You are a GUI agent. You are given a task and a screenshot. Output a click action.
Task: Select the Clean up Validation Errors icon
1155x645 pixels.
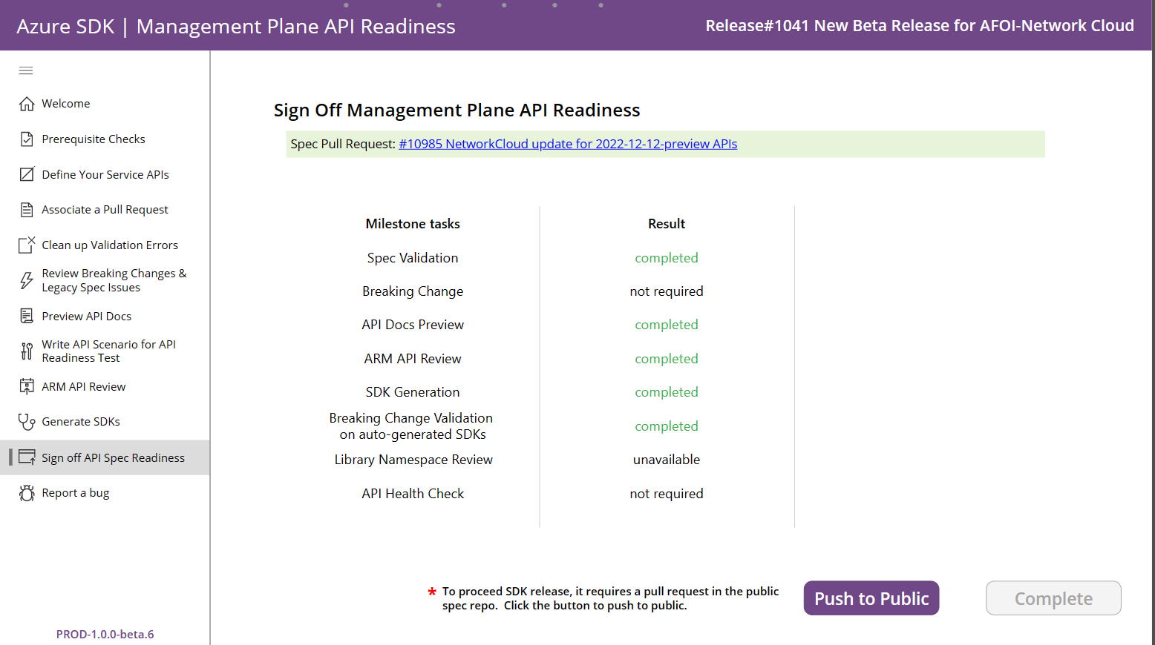tap(26, 245)
